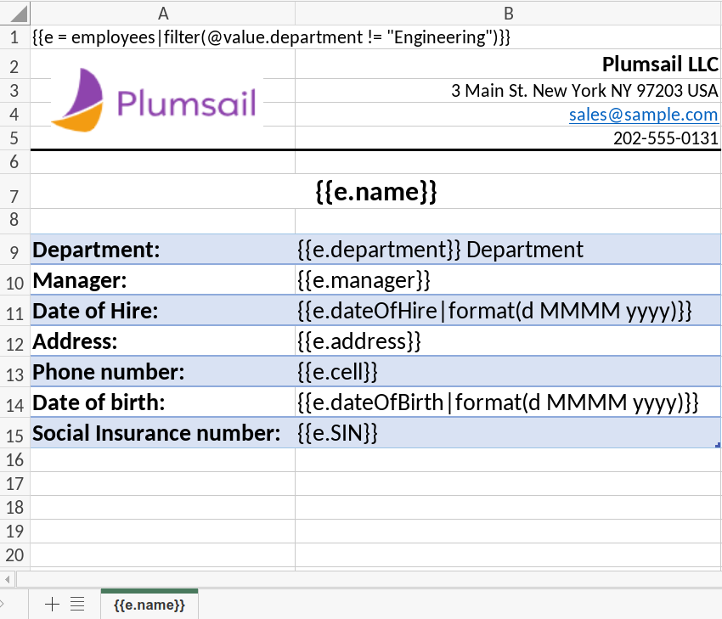Screen dimensions: 722x619
Task: Select row 1 header
Action: pyautogui.click(x=14, y=37)
